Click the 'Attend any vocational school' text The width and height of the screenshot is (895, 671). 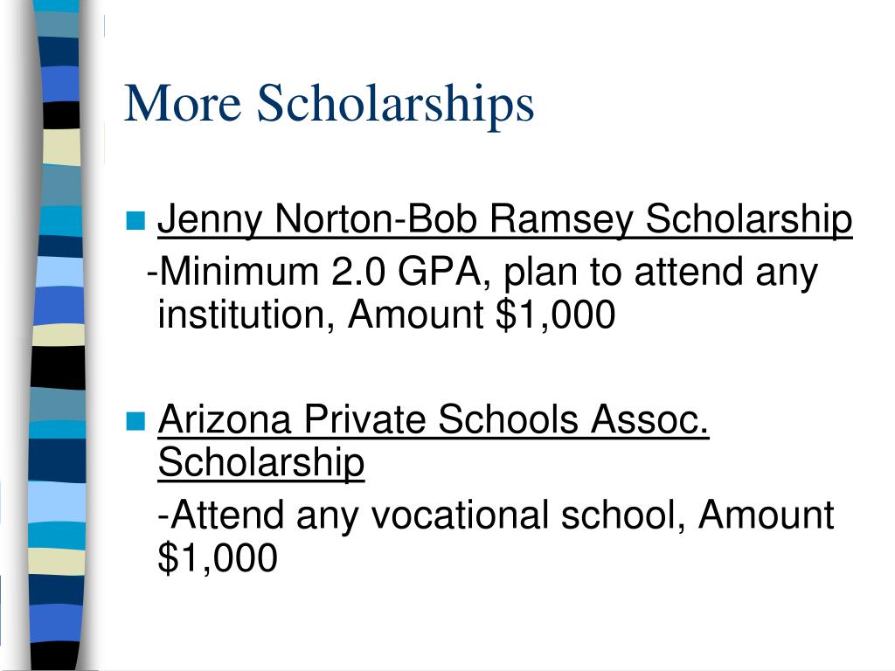coord(427,515)
